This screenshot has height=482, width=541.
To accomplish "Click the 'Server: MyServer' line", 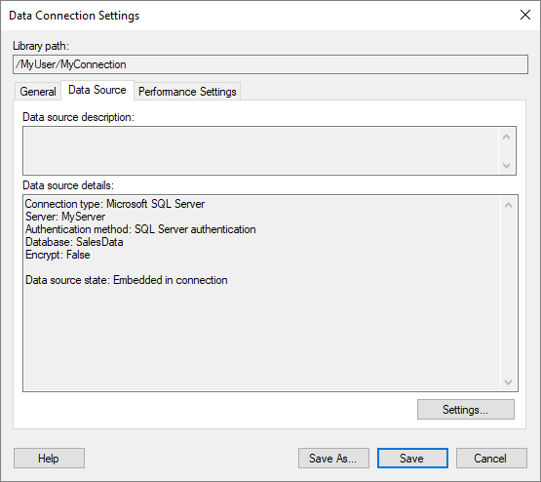I will tap(65, 217).
